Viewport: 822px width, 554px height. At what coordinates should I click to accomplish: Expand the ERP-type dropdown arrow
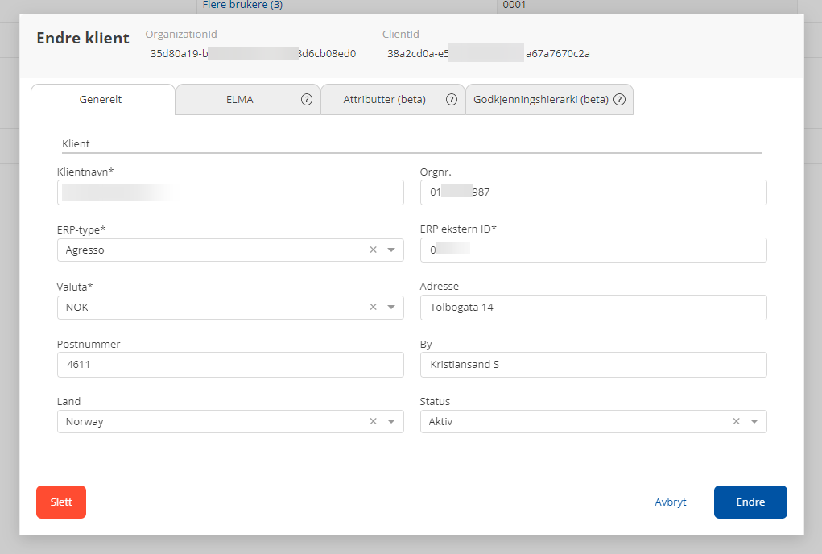tap(391, 250)
